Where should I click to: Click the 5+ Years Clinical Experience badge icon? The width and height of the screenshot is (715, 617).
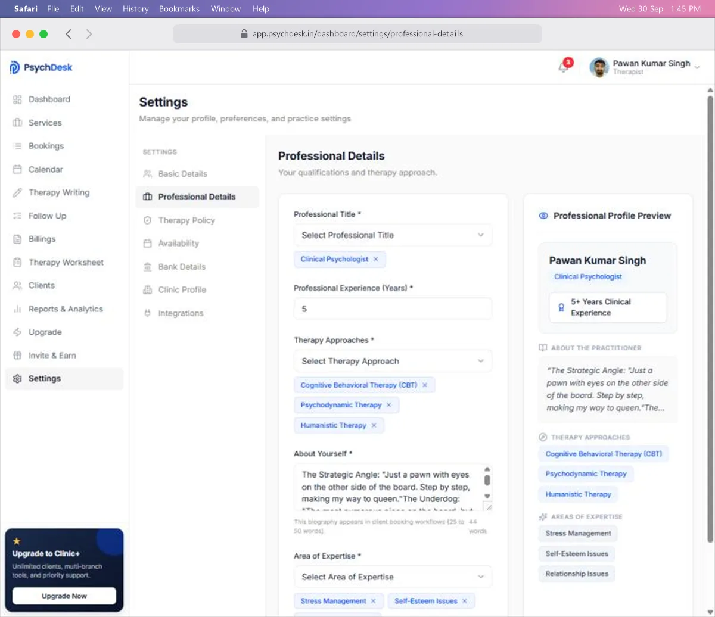[561, 307]
